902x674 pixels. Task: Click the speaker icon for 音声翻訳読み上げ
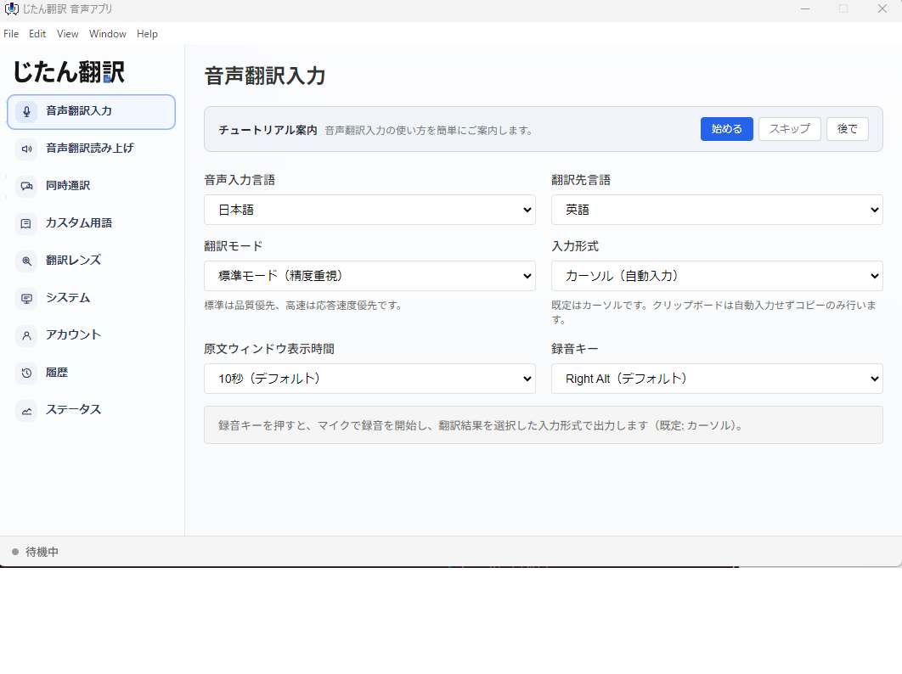pyautogui.click(x=26, y=149)
